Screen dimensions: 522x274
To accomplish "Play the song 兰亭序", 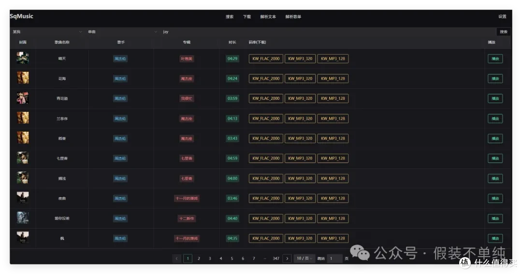I will (x=495, y=119).
